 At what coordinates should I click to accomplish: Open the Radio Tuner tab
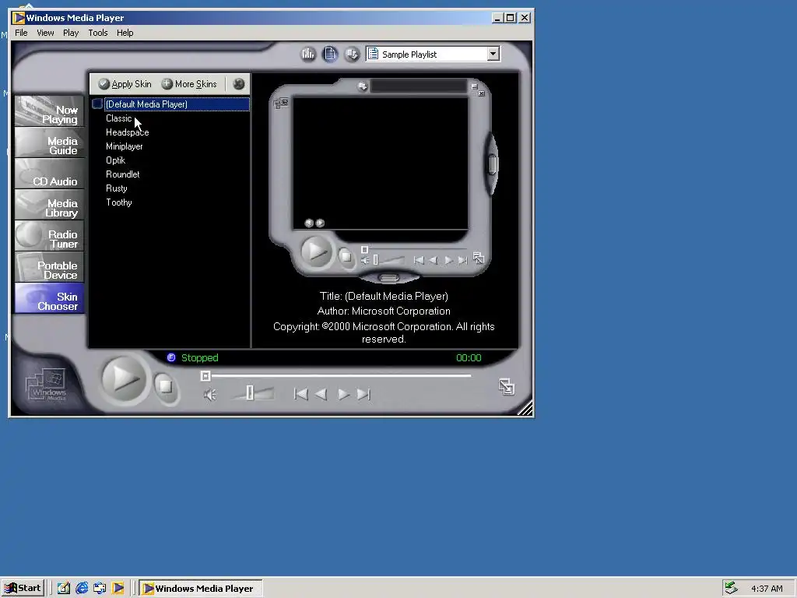(49, 235)
